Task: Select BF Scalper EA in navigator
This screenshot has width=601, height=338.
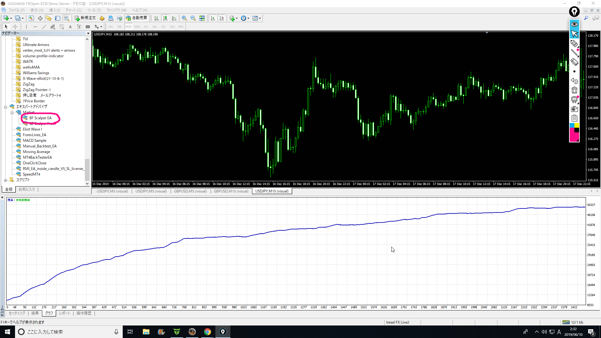Action: (40, 118)
